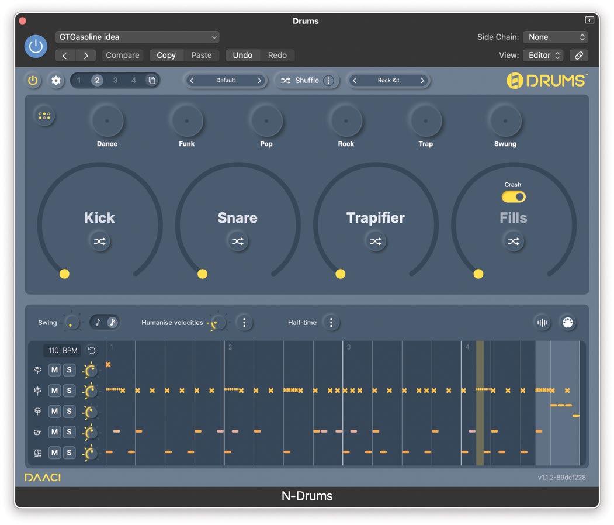Image resolution: width=614 pixels, height=525 pixels.
Task: Click the audio waveform export icon
Action: [542, 323]
